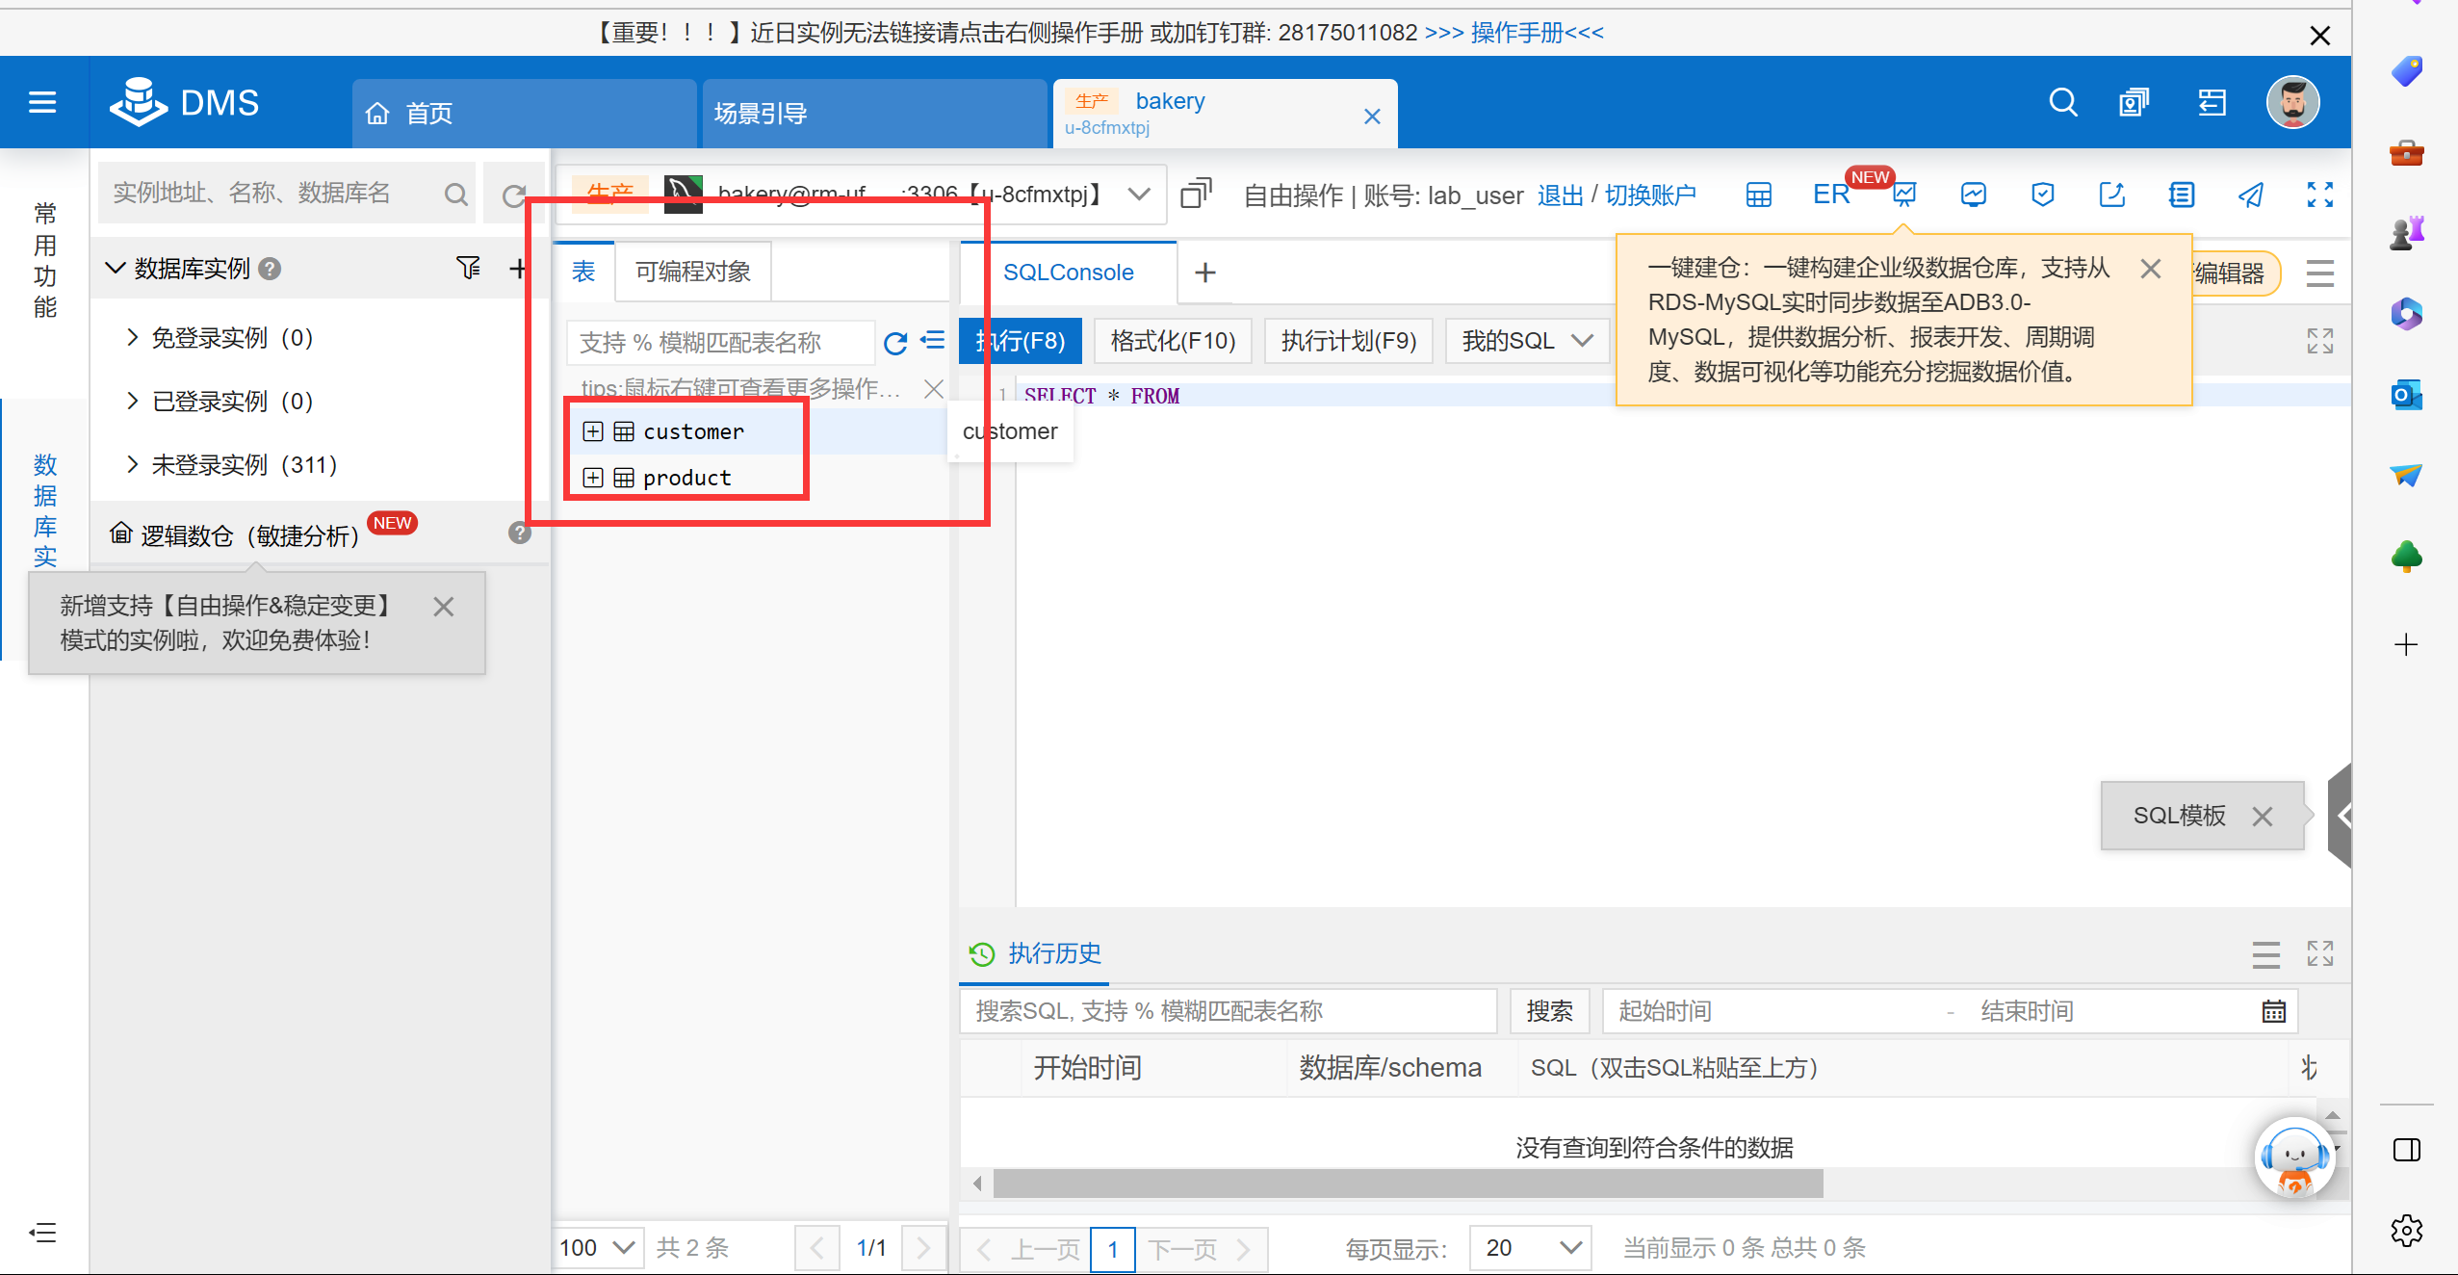Image resolution: width=2458 pixels, height=1275 pixels.
Task: Open the 操作手册 link in banner
Action: pyautogui.click(x=1515, y=33)
